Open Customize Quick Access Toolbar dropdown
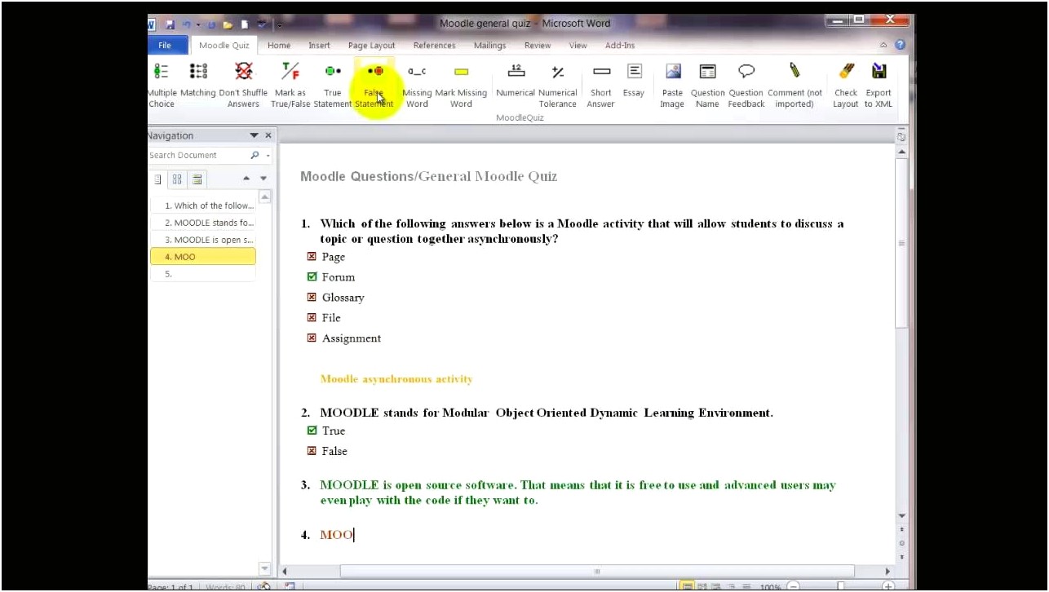1049x592 pixels. [278, 24]
